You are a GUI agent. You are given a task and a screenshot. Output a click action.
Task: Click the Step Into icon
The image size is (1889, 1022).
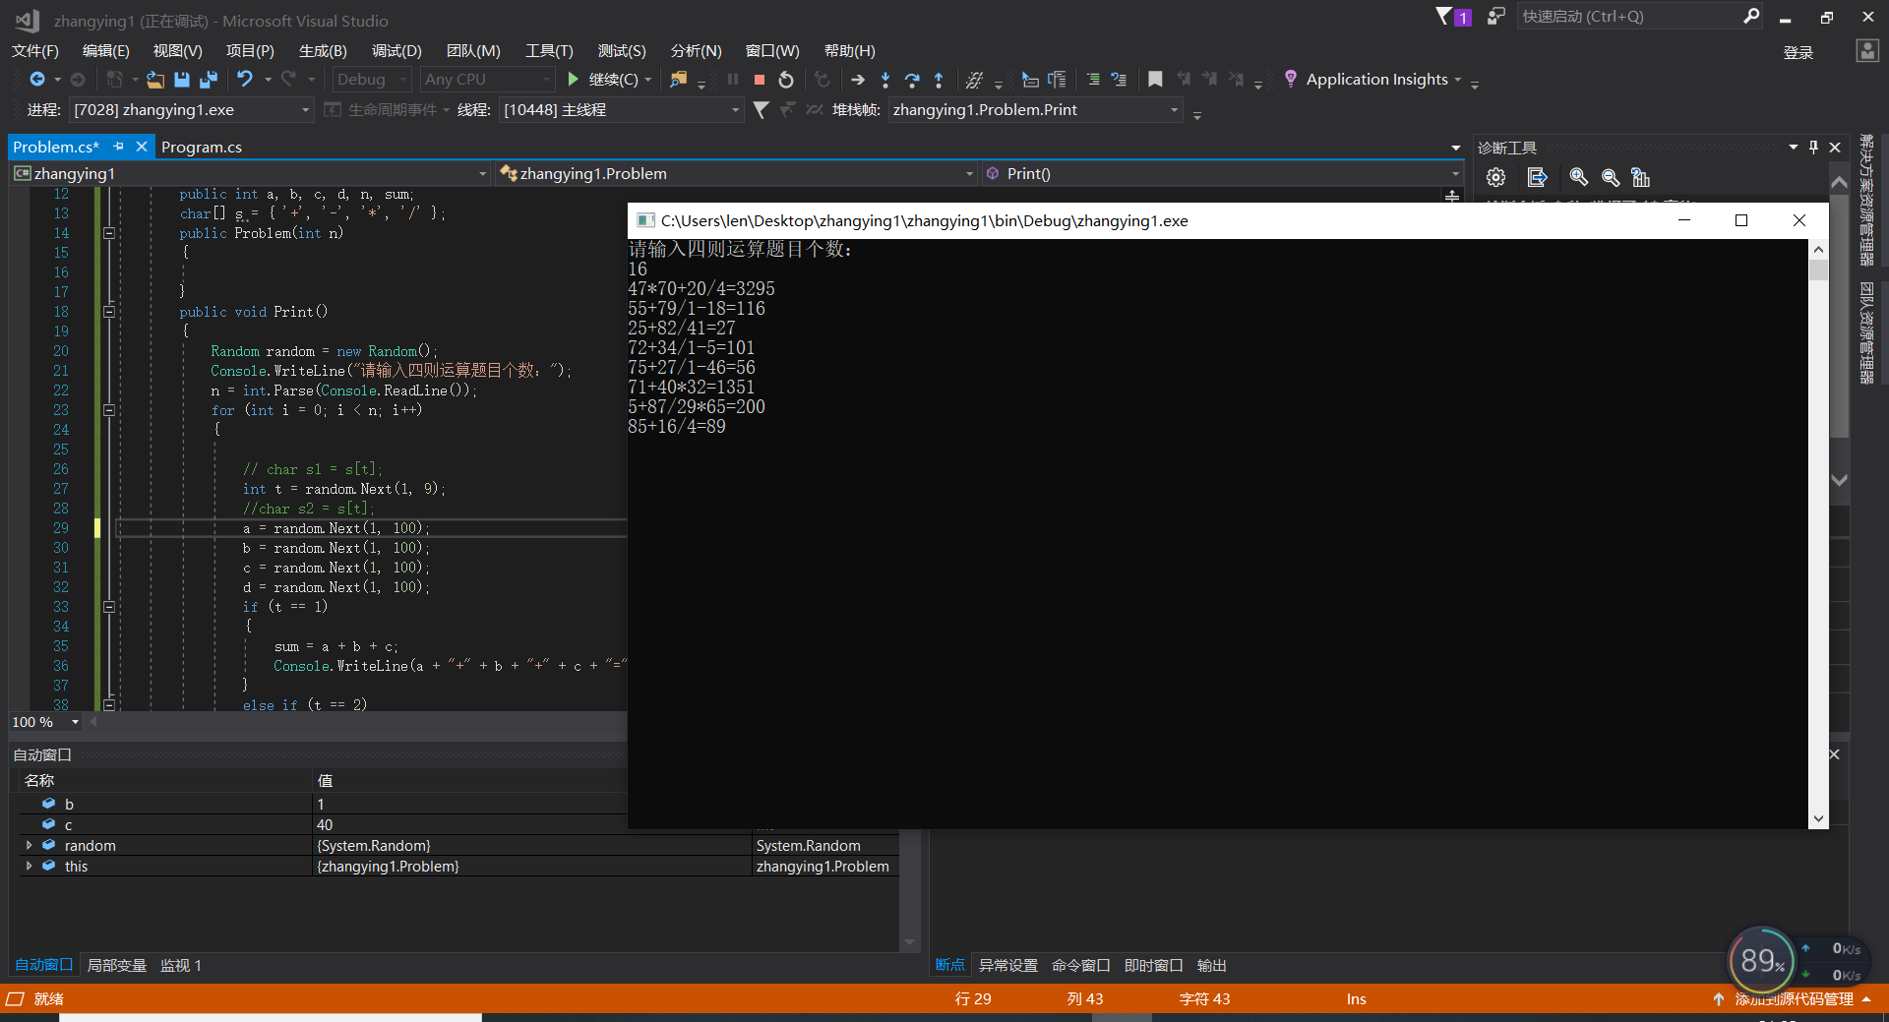click(885, 80)
